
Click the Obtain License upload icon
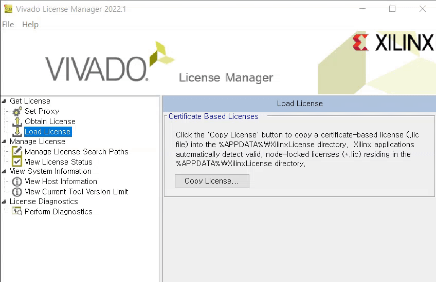[x=17, y=122]
